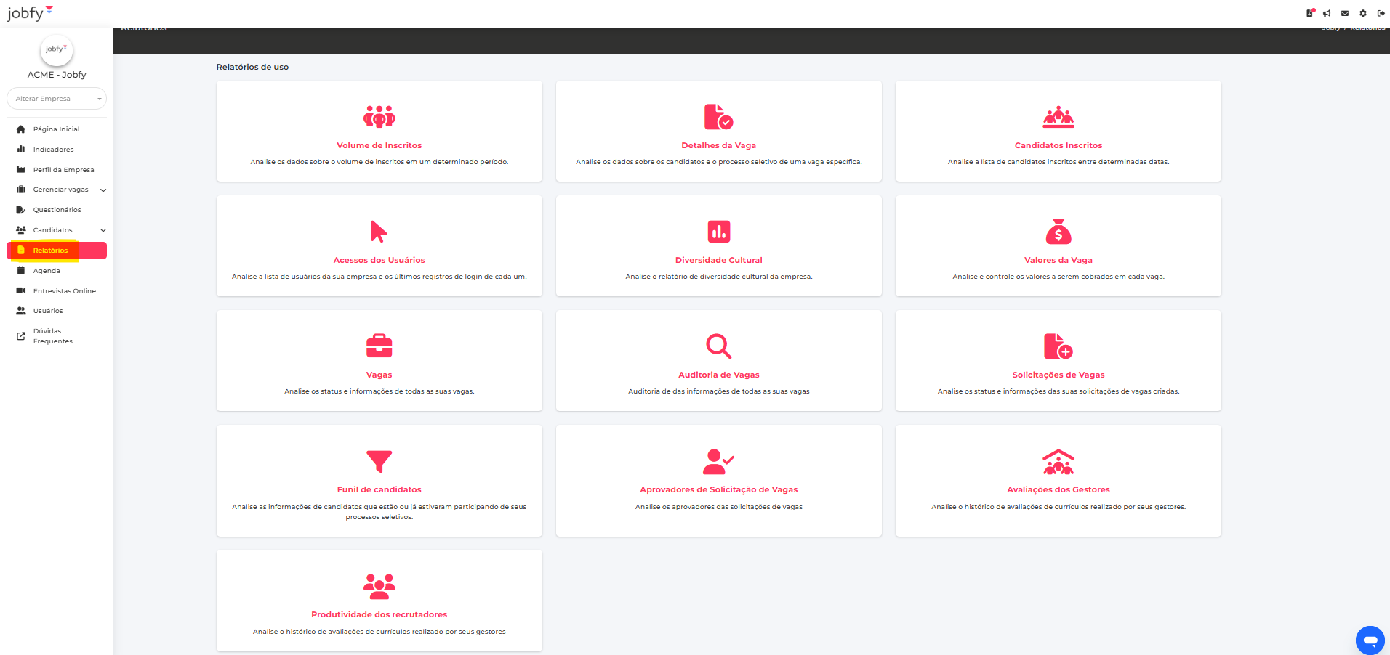Open the envelope messages icon
1390x655 pixels.
[1345, 13]
